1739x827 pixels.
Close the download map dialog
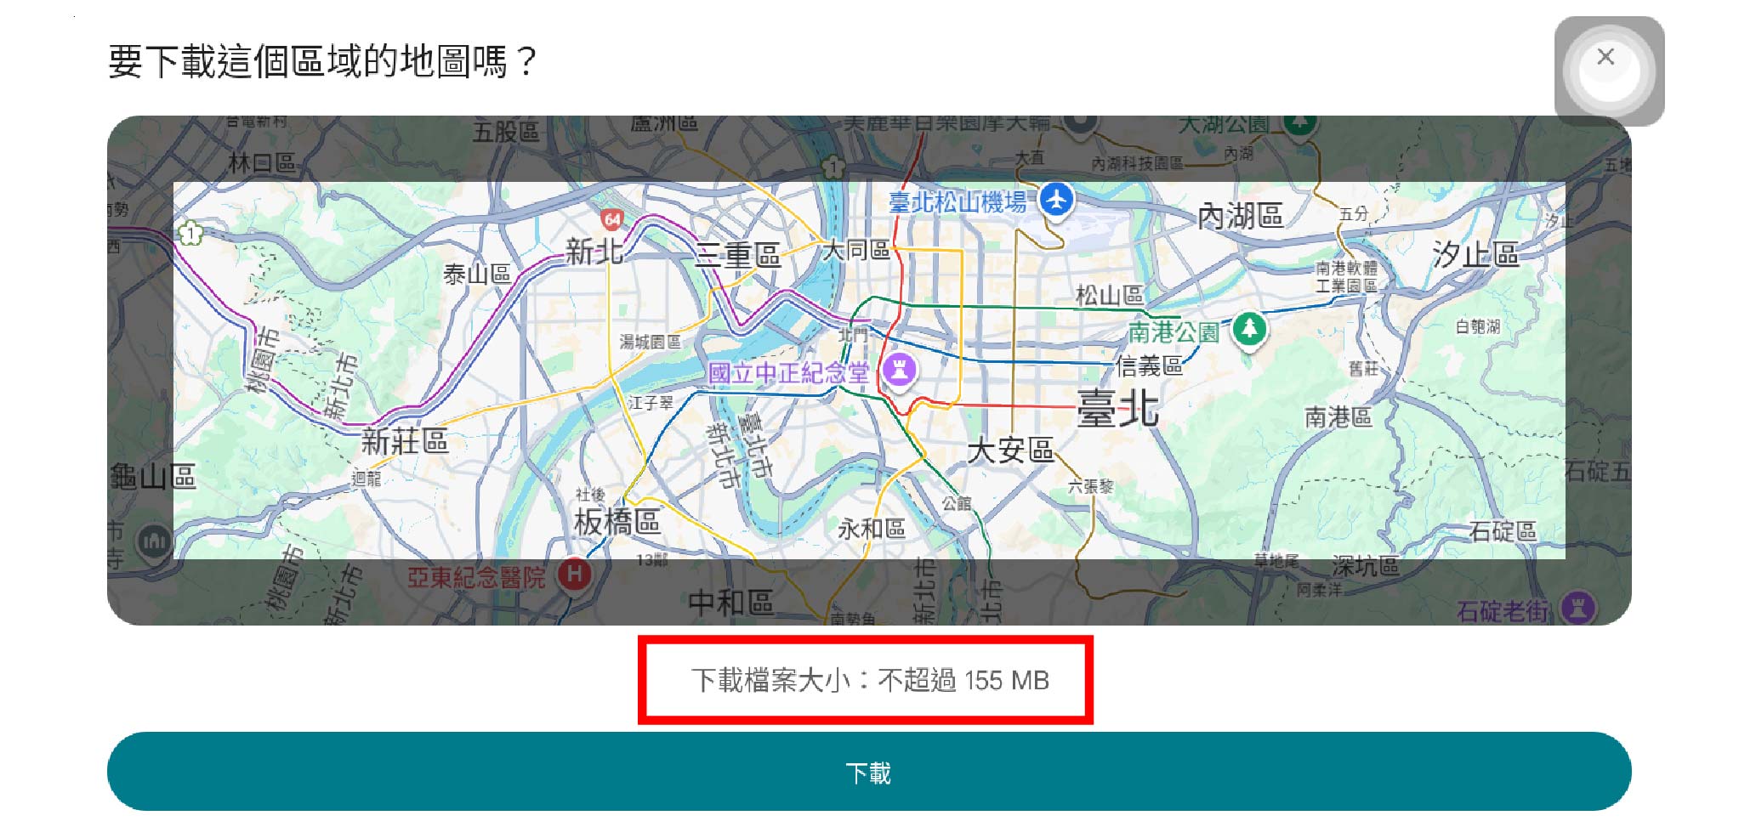[1605, 58]
